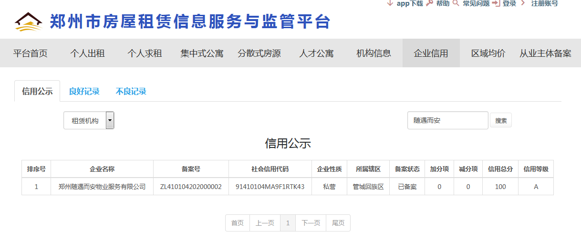Image resolution: width=581 pixels, height=242 pixels.
Task: Open the app下载 link
Action: [410, 3]
